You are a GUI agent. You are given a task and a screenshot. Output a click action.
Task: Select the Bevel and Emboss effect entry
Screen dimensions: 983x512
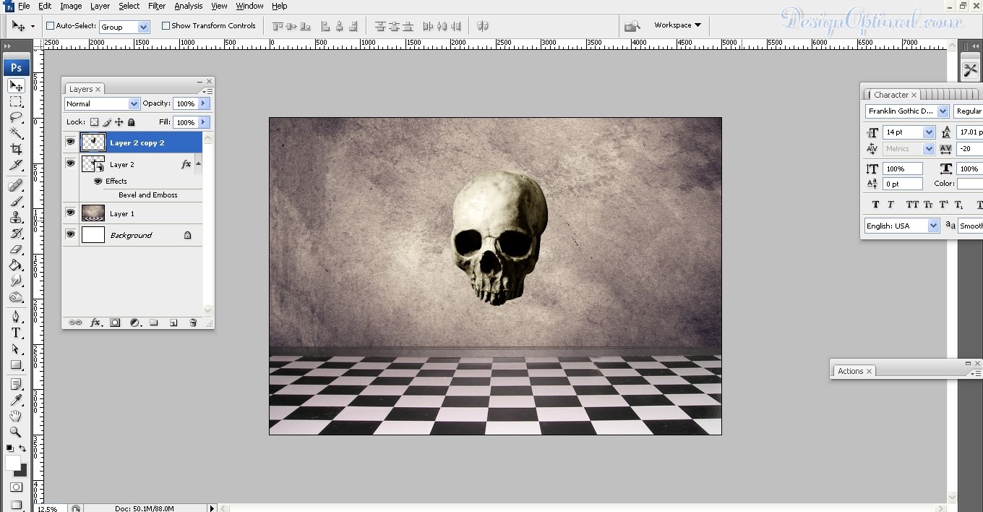coord(147,195)
